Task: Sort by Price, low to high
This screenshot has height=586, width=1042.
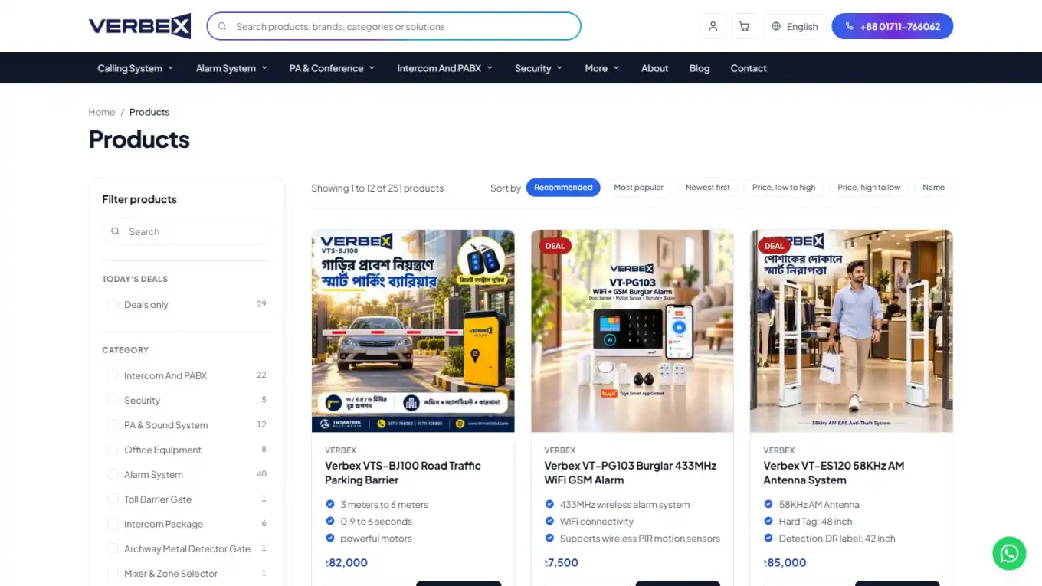Action: pos(784,188)
